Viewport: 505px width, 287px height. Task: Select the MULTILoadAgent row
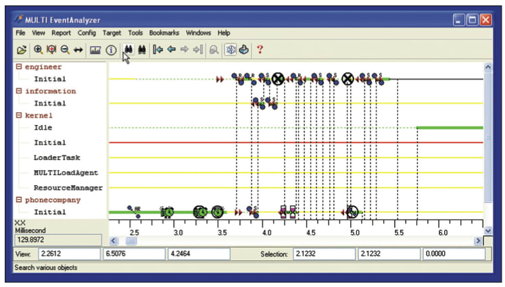click(66, 173)
